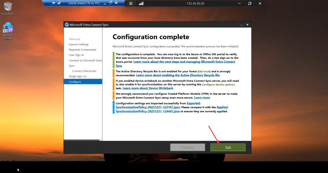Click the lab.local forest name text
328x173 pixels.
pyautogui.click(x=204, y=71)
